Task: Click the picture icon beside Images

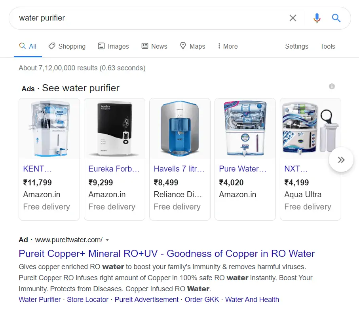Action: (x=101, y=46)
